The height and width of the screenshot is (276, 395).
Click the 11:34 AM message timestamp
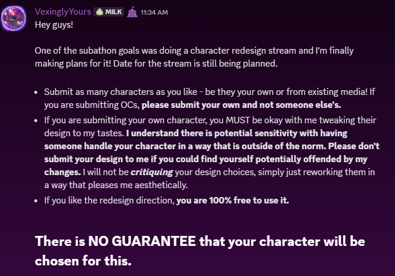click(x=155, y=12)
